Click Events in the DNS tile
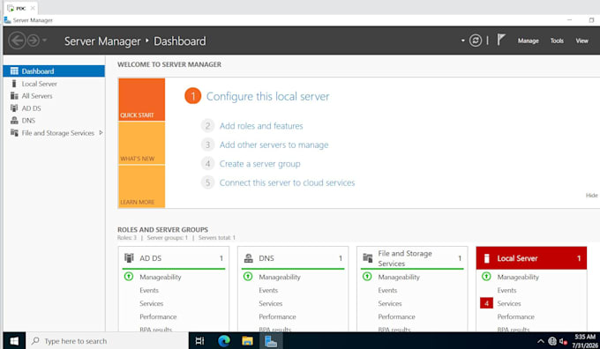 click(x=268, y=290)
